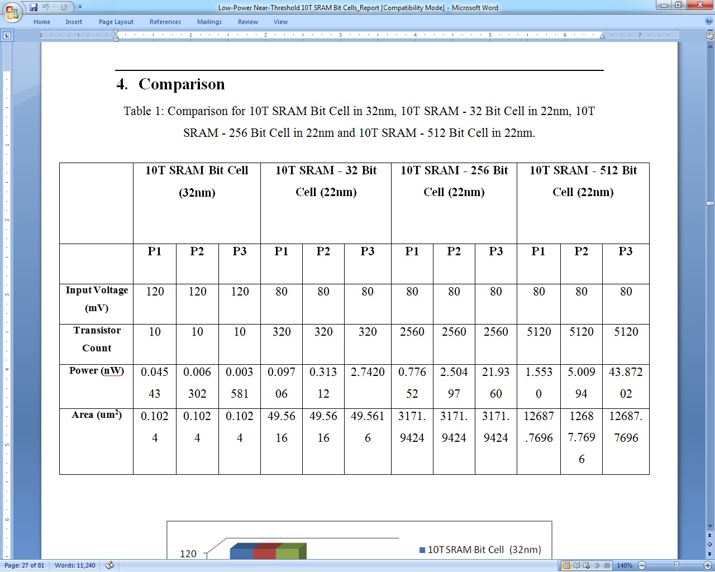Image resolution: width=715 pixels, height=572 pixels.
Task: Click the right indent marker on ruler
Action: (602, 36)
